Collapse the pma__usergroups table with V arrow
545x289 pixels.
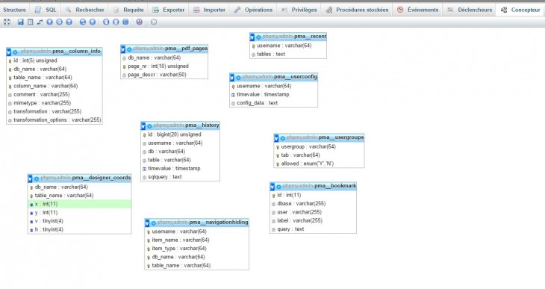point(276,138)
